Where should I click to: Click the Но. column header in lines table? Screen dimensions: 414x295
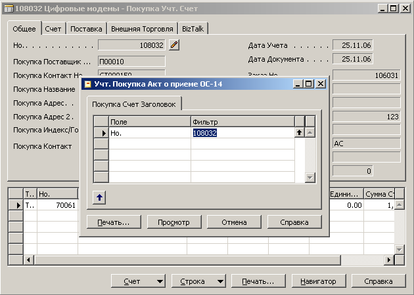click(58, 194)
